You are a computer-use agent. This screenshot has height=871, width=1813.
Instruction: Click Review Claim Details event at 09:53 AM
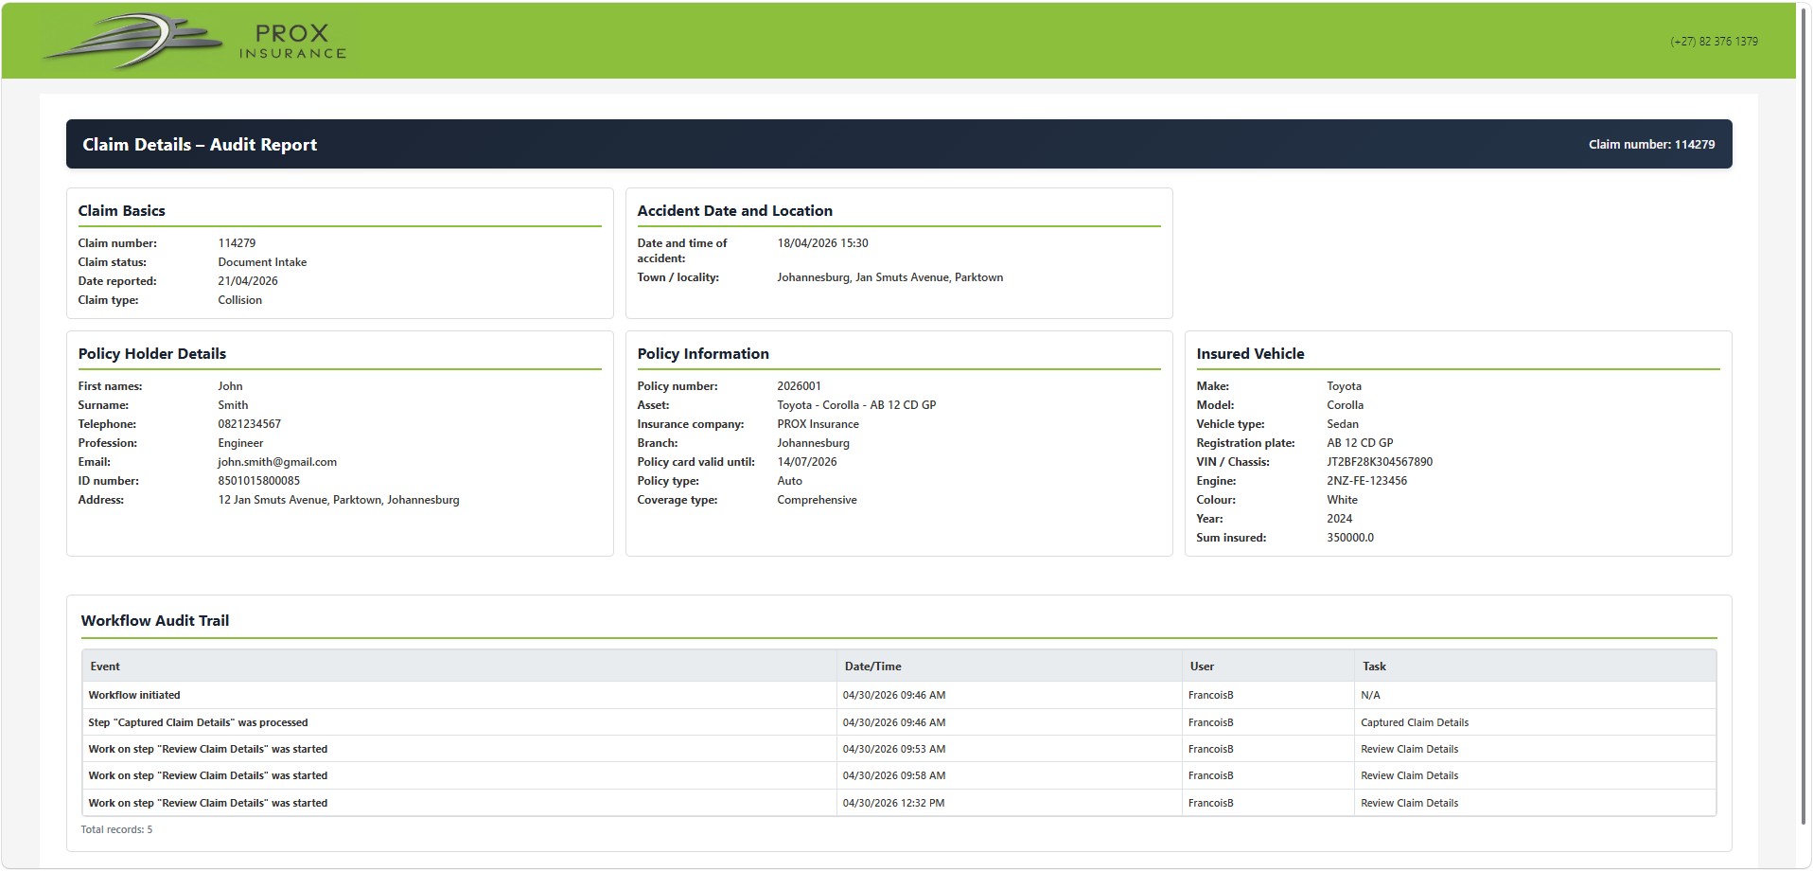(x=207, y=749)
